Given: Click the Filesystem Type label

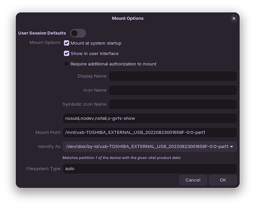Looking at the screenshot, I should [43, 169].
